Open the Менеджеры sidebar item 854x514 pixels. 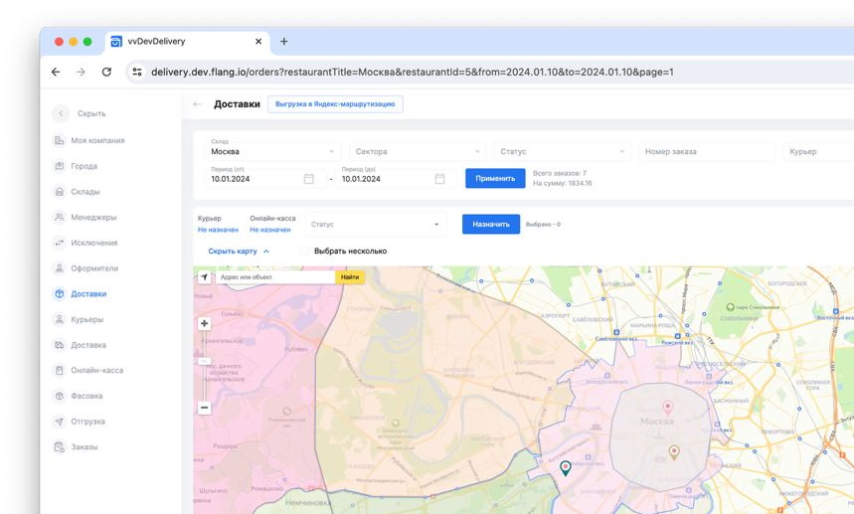tap(85, 218)
